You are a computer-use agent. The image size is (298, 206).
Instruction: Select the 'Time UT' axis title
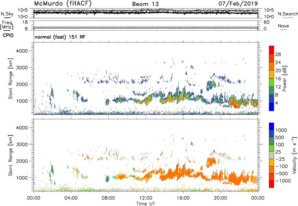146,203
